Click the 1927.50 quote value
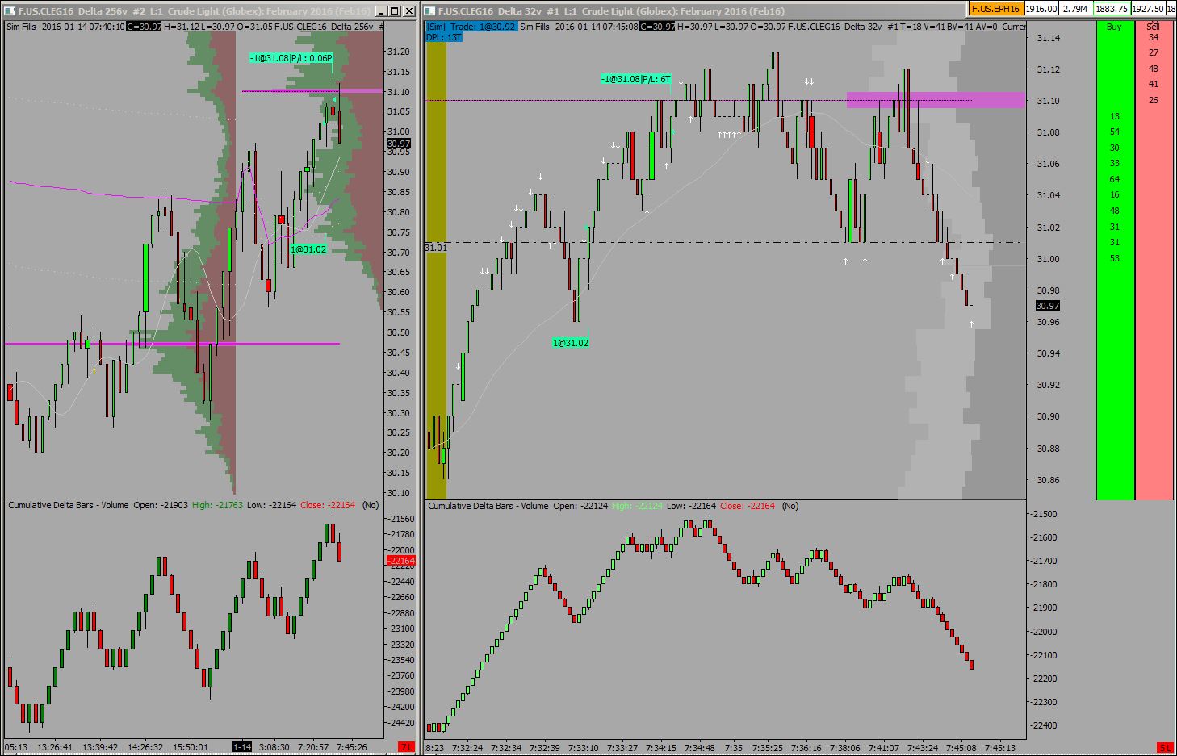 click(x=1148, y=9)
